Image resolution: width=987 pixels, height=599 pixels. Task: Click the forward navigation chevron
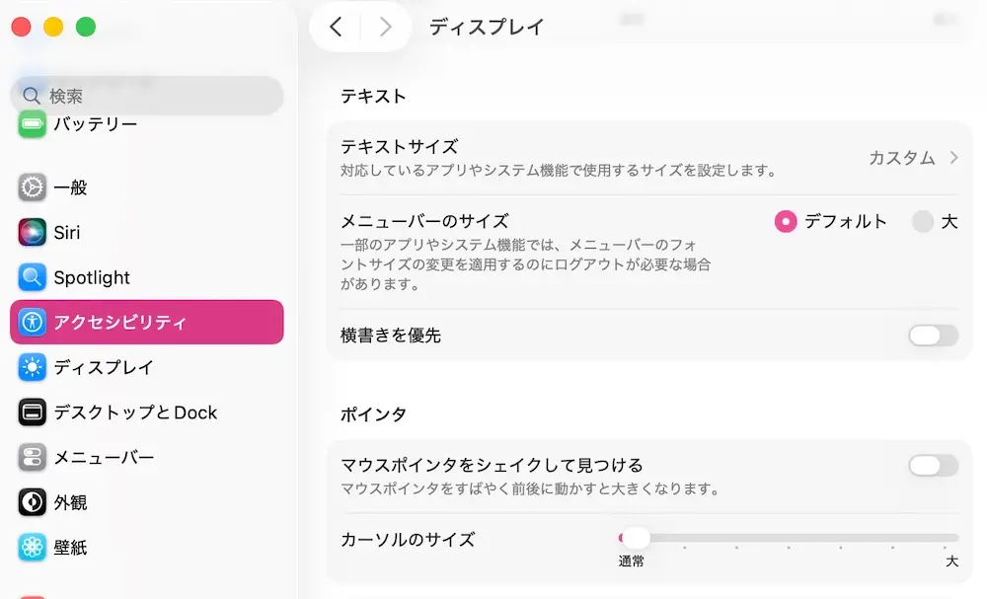tap(385, 27)
